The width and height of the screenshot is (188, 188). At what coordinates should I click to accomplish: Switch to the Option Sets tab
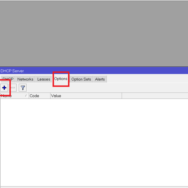81,79
